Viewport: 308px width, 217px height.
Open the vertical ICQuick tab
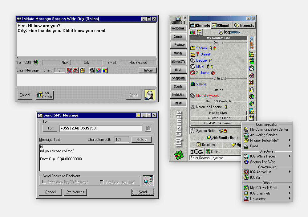click(x=252, y=43)
